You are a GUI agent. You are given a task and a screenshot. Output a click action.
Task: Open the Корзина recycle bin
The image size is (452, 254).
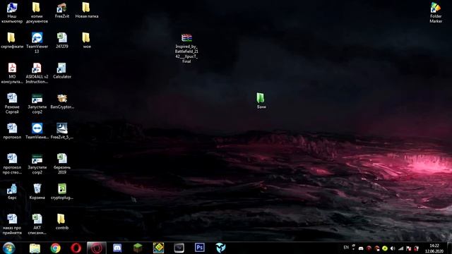point(37,191)
